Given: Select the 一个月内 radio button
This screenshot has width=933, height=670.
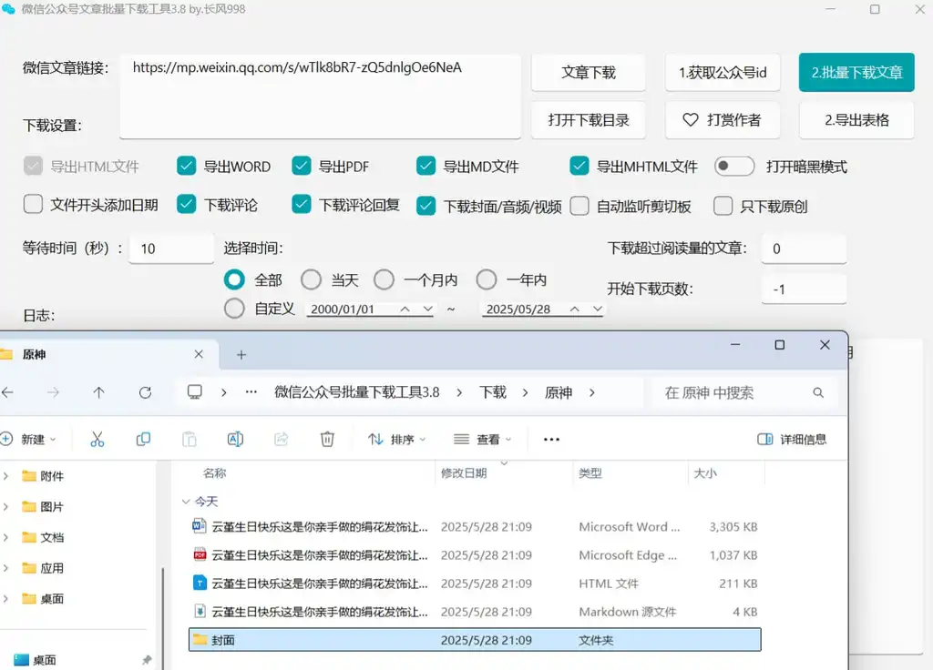Looking at the screenshot, I should tap(384, 279).
